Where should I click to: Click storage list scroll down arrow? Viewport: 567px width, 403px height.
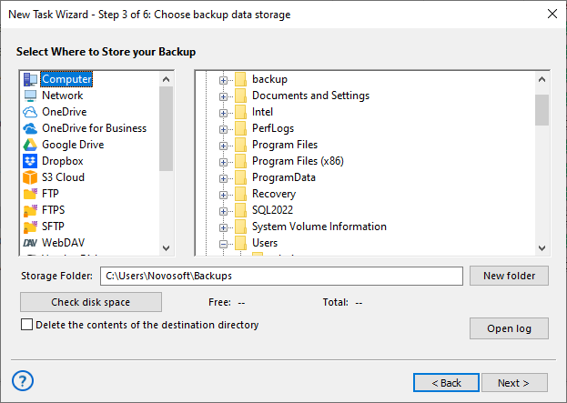tap(166, 248)
